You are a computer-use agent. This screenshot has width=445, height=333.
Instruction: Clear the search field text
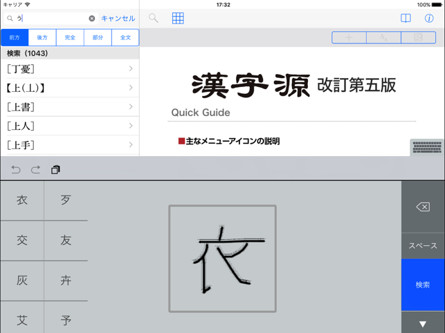click(91, 19)
